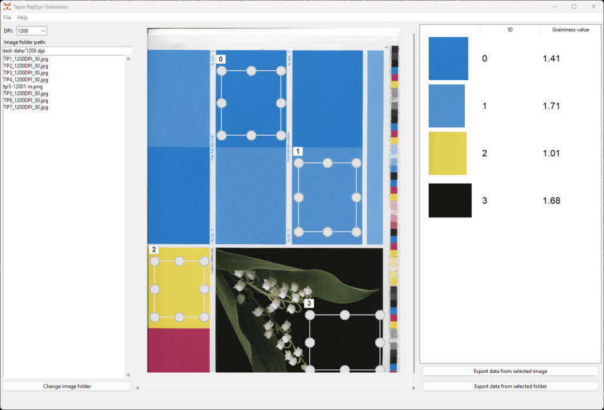Open the File menu

coord(7,18)
